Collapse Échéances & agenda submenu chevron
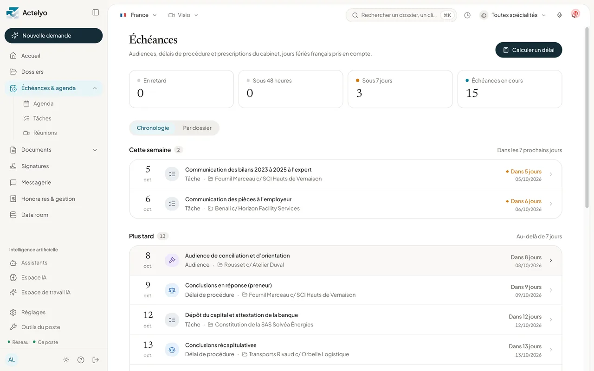The image size is (594, 371). tap(95, 88)
